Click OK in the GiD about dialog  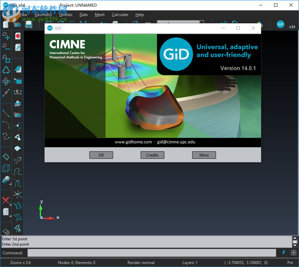point(101,155)
